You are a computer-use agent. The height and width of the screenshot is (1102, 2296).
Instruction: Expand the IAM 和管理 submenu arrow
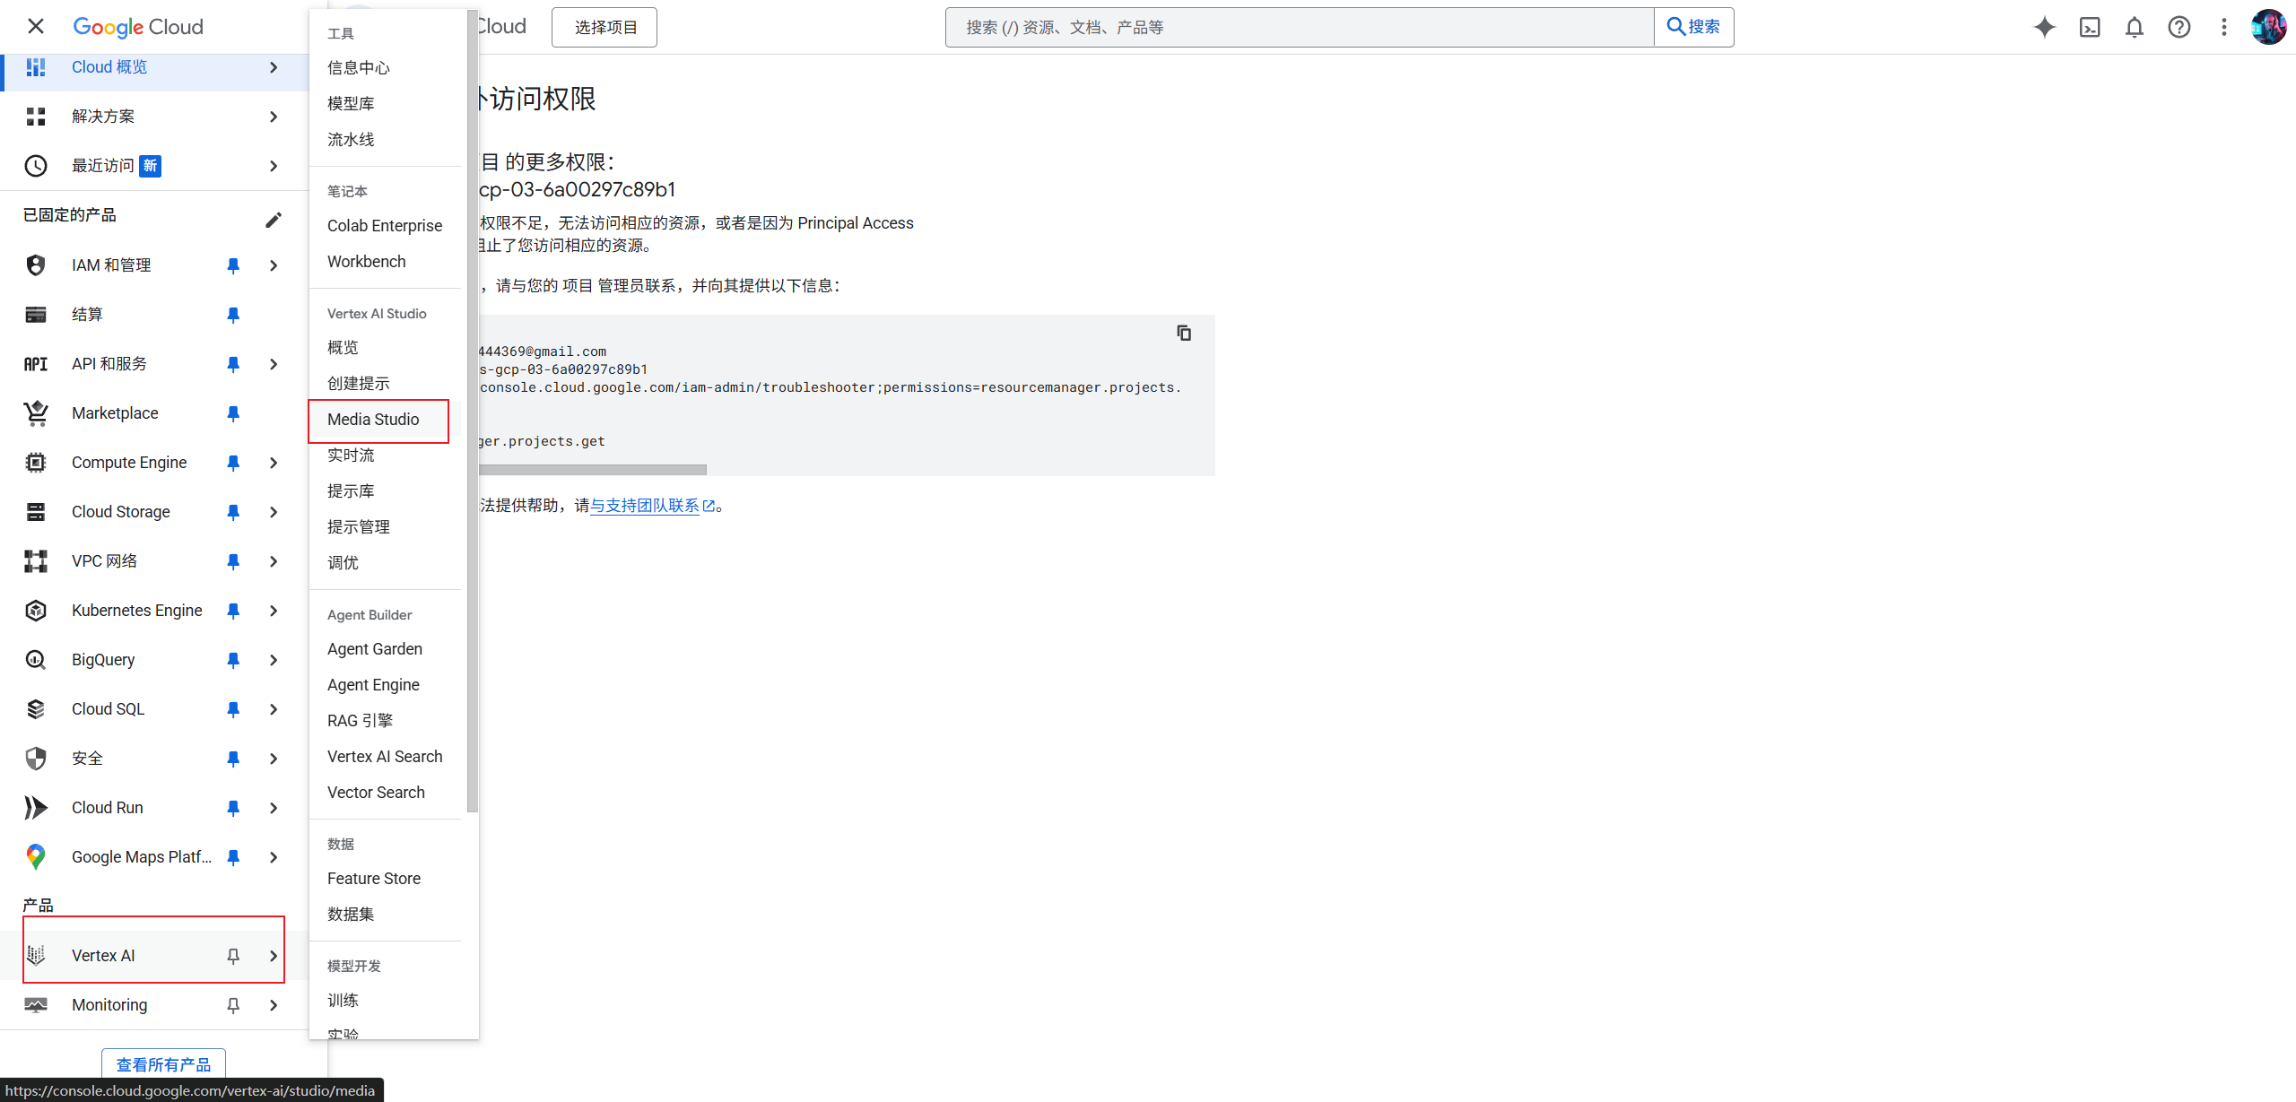click(x=274, y=265)
